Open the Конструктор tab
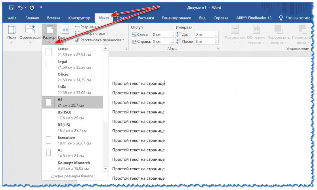Viewport: 317px width, 190px height. [79, 18]
